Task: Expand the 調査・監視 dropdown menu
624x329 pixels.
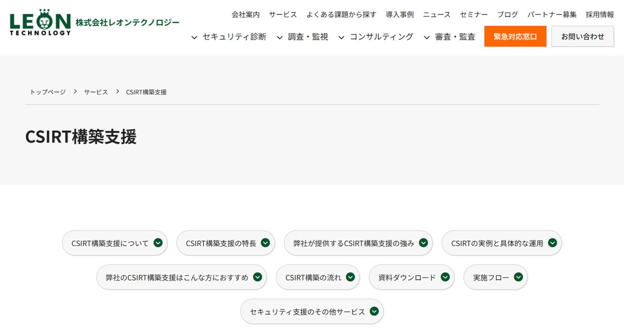Action: [x=307, y=37]
